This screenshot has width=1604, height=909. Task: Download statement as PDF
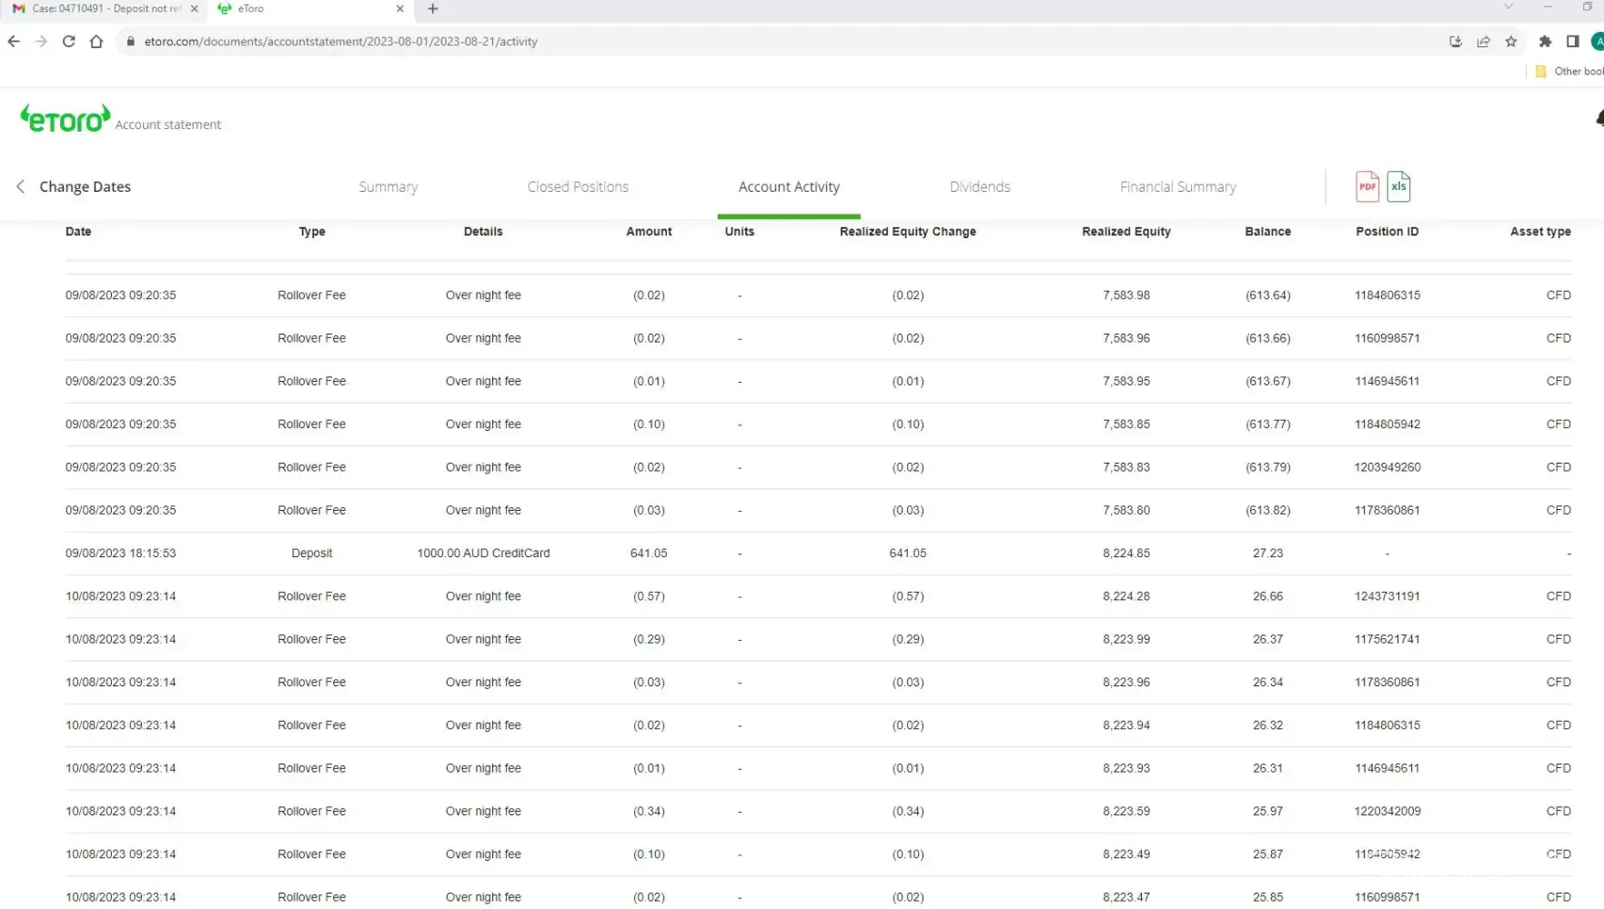(1367, 186)
